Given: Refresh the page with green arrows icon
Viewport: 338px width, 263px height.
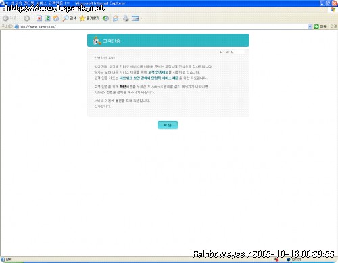Looking at the screenshot, I should (x=47, y=18).
